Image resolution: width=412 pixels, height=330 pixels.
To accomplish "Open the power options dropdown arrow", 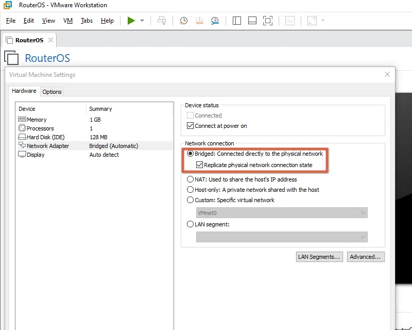I will pyautogui.click(x=142, y=21).
